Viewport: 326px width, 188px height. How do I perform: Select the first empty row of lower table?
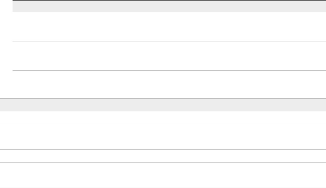(163, 118)
